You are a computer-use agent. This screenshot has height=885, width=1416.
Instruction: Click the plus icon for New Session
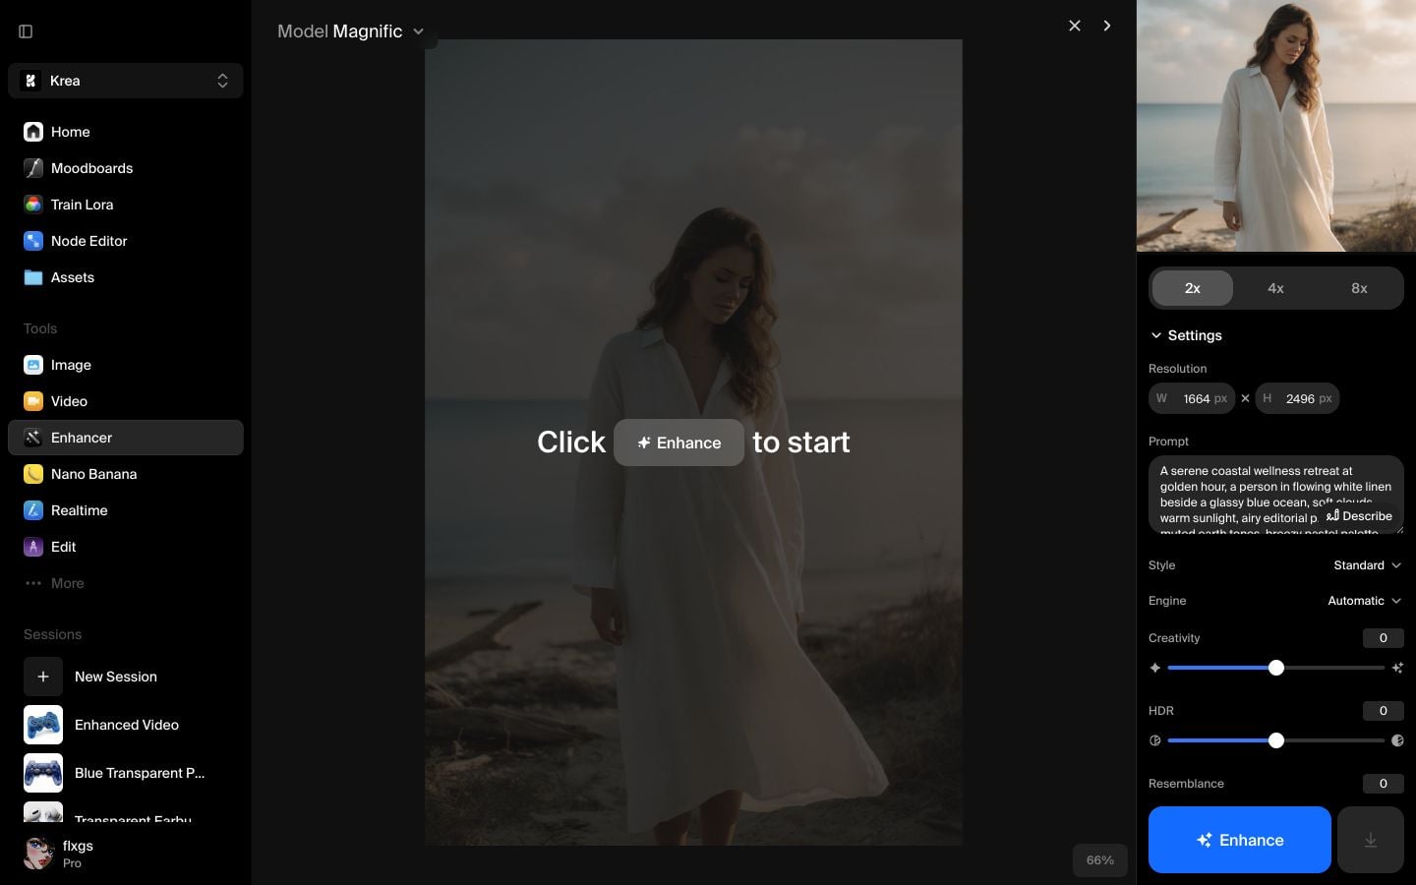43,677
